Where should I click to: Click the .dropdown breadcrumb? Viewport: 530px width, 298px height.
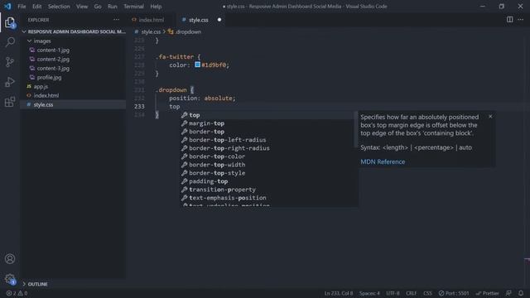pos(188,31)
